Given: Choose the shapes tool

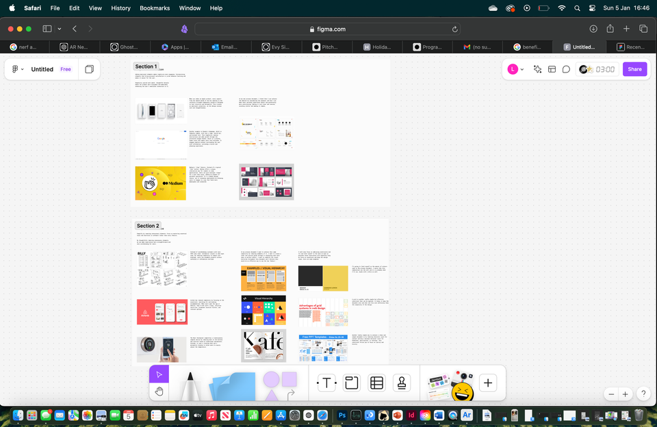Looking at the screenshot, I should point(279,384).
